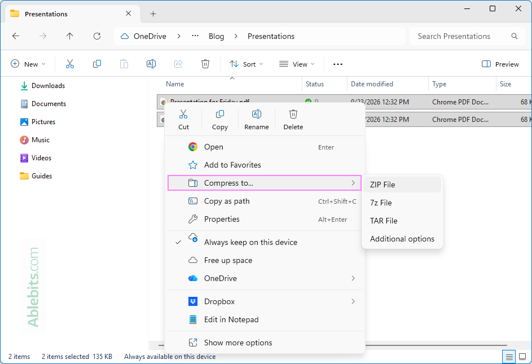Go forward with the right arrow
532x364 pixels.
[x=43, y=36]
